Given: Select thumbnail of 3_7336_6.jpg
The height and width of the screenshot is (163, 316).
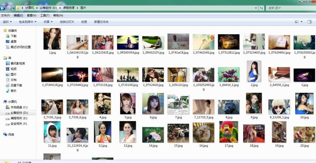Looking at the screenshot, I should tap(77, 107).
